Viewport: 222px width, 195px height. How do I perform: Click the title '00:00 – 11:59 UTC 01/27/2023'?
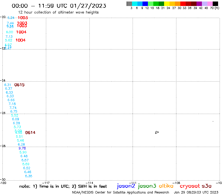[59, 6]
